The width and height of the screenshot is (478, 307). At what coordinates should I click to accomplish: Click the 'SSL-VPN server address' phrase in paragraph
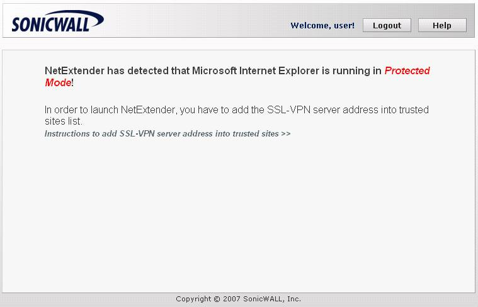[x=322, y=109]
